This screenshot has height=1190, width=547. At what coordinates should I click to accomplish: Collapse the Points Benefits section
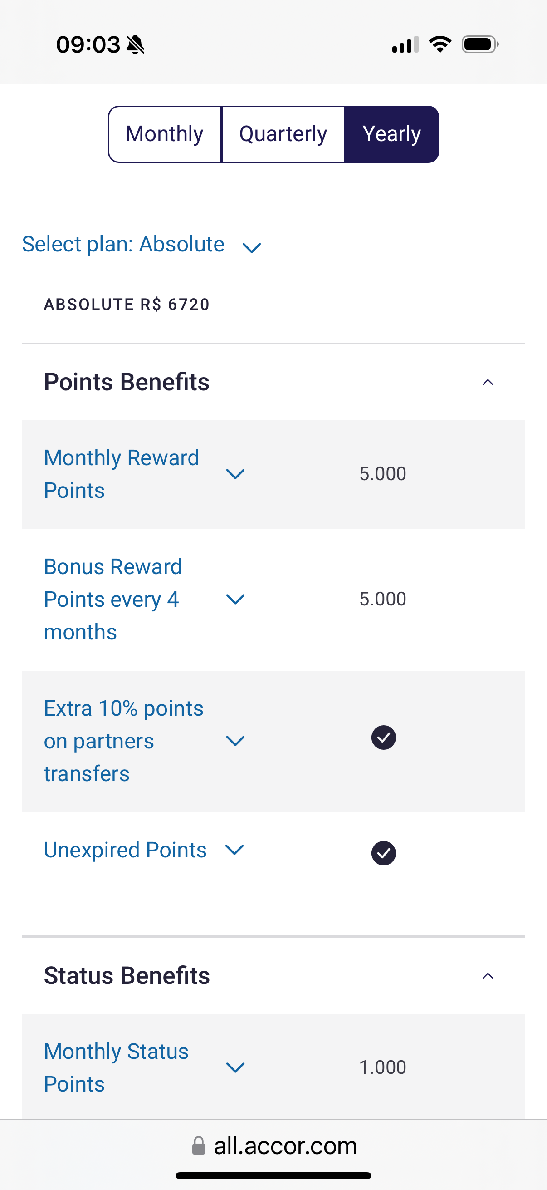488,383
